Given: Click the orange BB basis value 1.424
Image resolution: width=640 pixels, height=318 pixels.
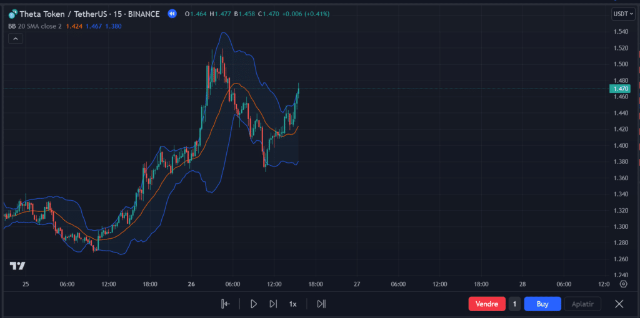Looking at the screenshot, I should pyautogui.click(x=74, y=26).
